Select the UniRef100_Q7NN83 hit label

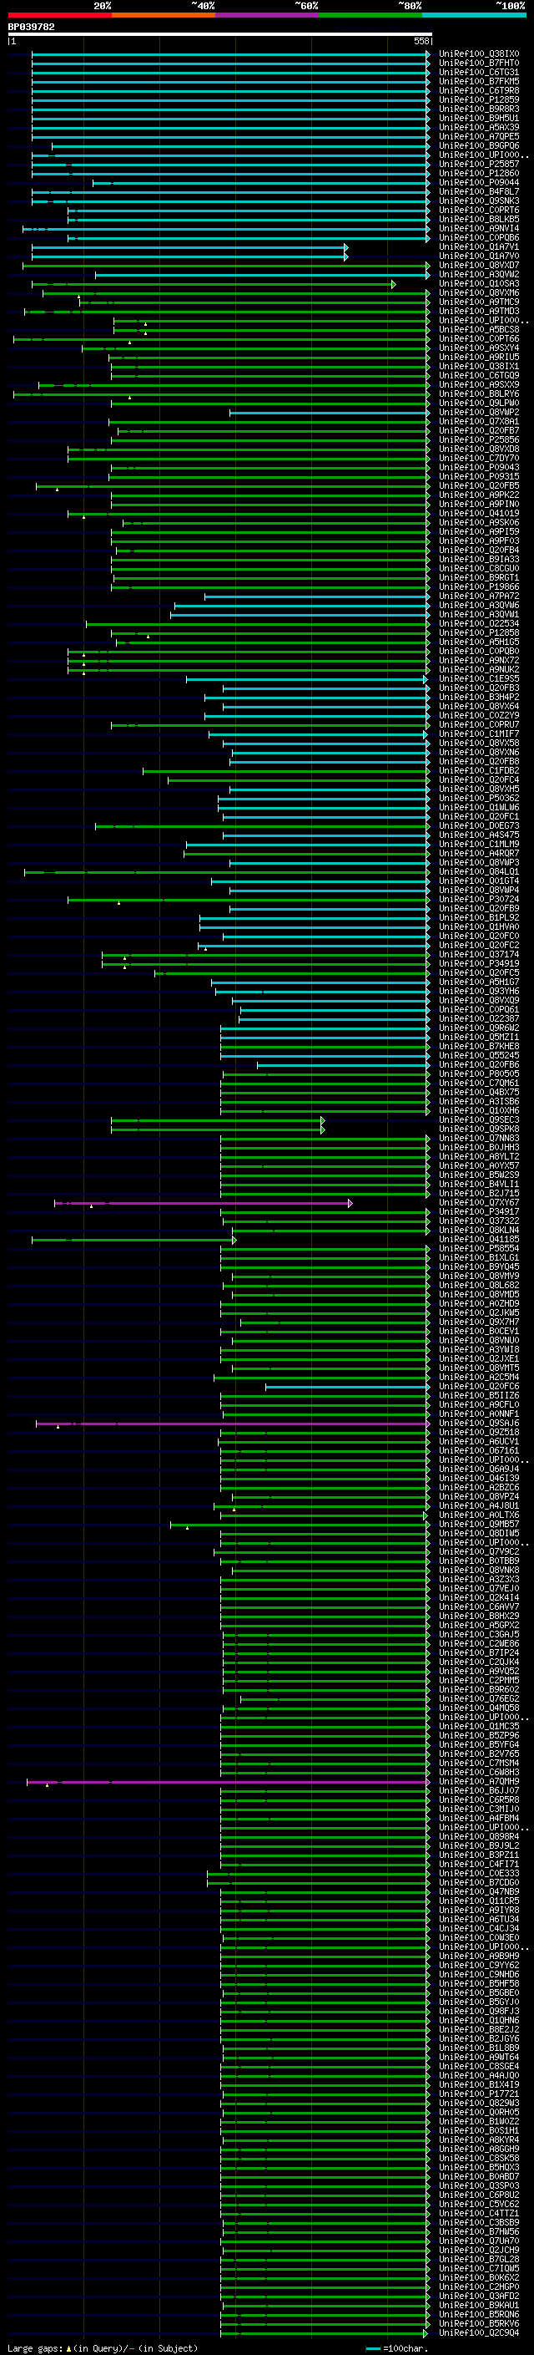pyautogui.click(x=479, y=1138)
